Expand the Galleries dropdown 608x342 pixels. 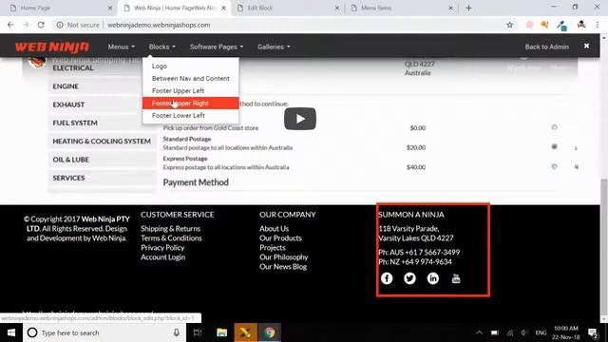pyautogui.click(x=274, y=47)
